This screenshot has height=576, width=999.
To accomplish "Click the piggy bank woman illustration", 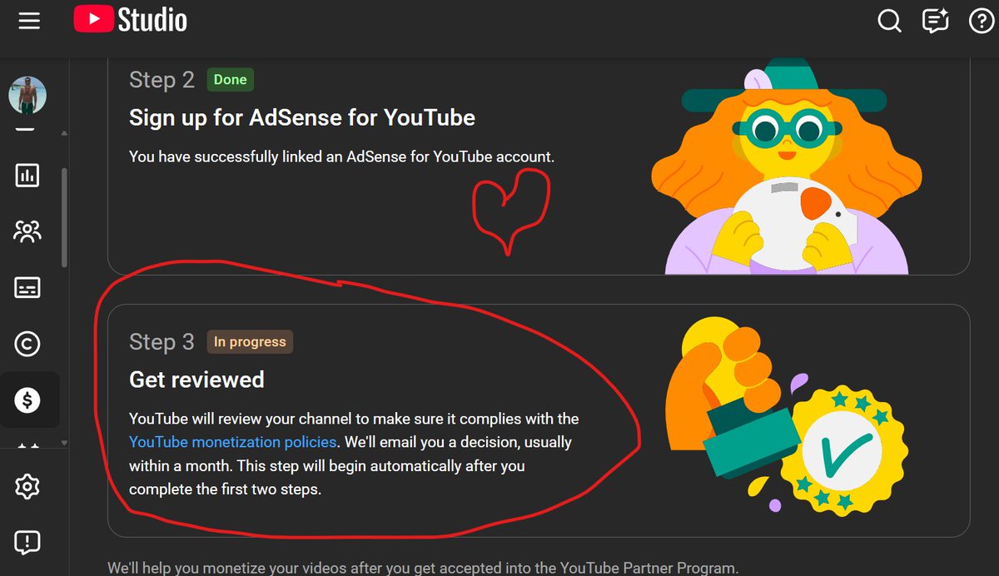I will point(787,166).
